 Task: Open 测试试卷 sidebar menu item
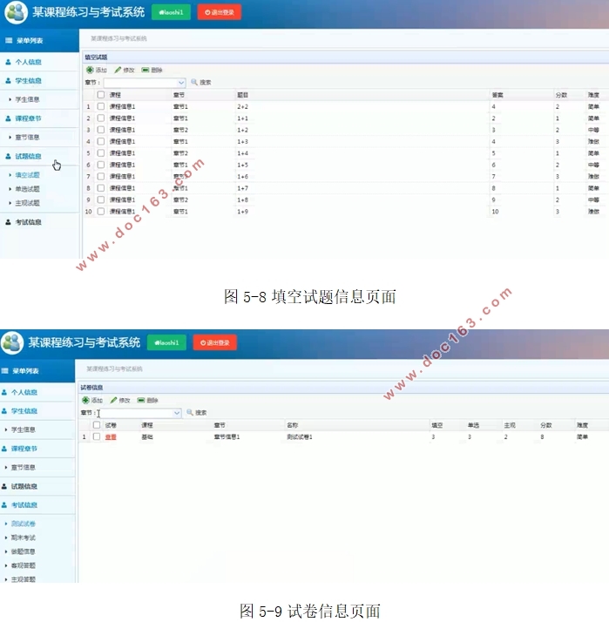click(x=24, y=524)
